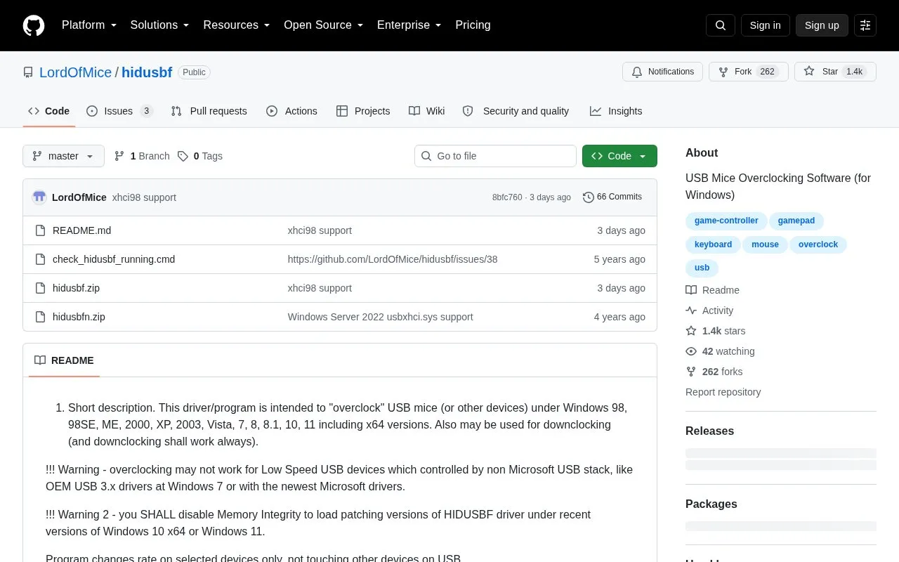Click the Sign in button
The height and width of the screenshot is (562, 899).
coord(765,25)
